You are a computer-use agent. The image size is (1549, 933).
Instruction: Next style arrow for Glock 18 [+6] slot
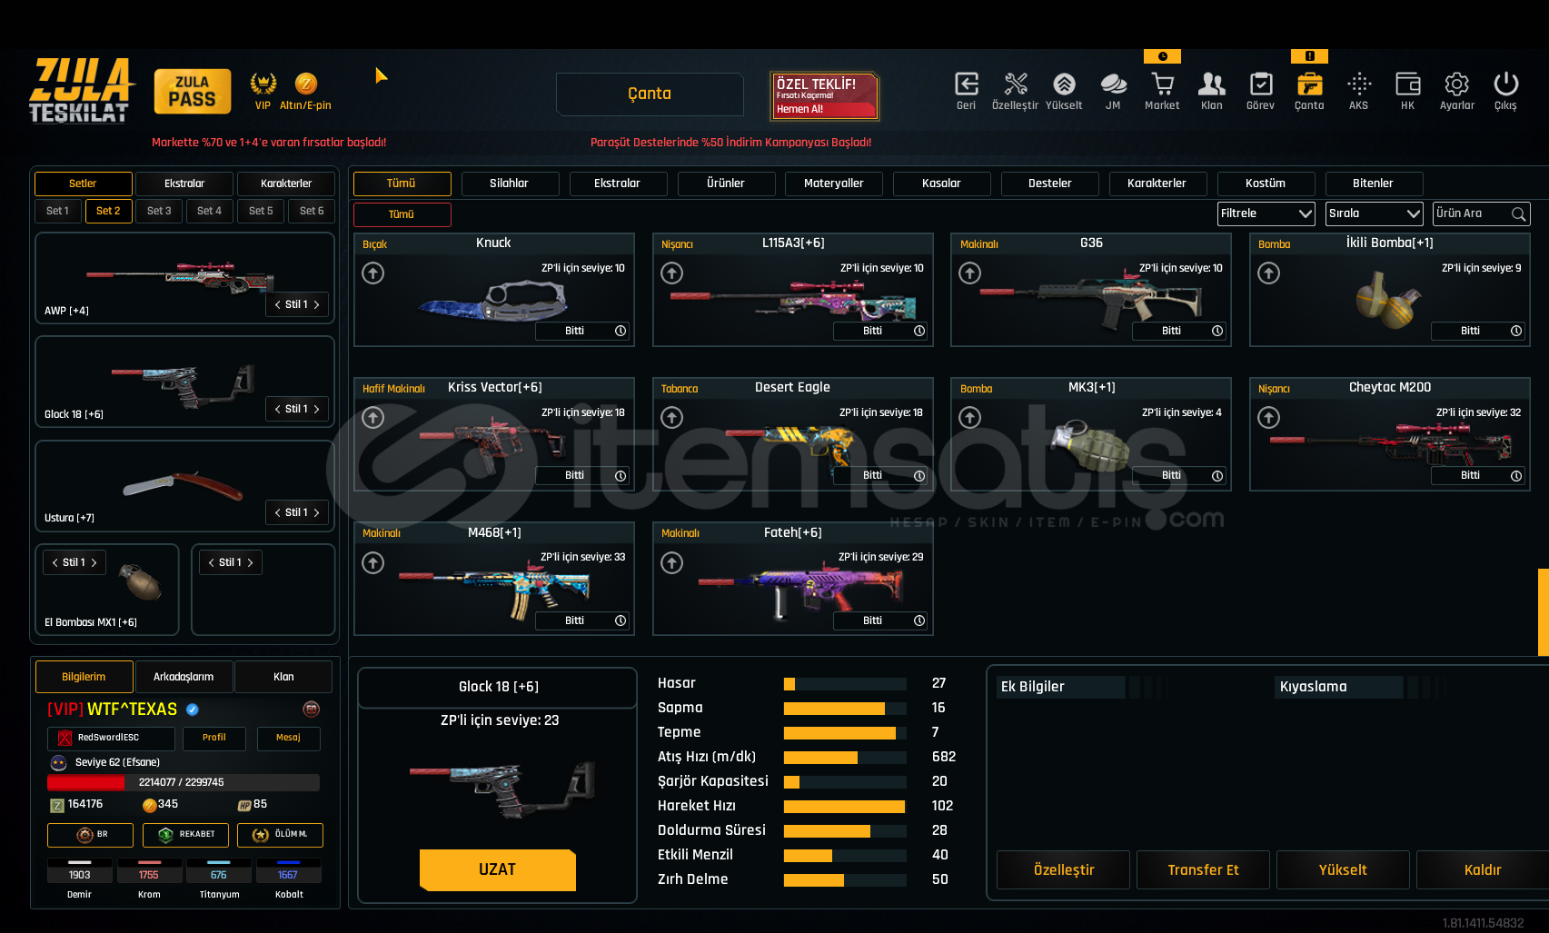tap(316, 410)
